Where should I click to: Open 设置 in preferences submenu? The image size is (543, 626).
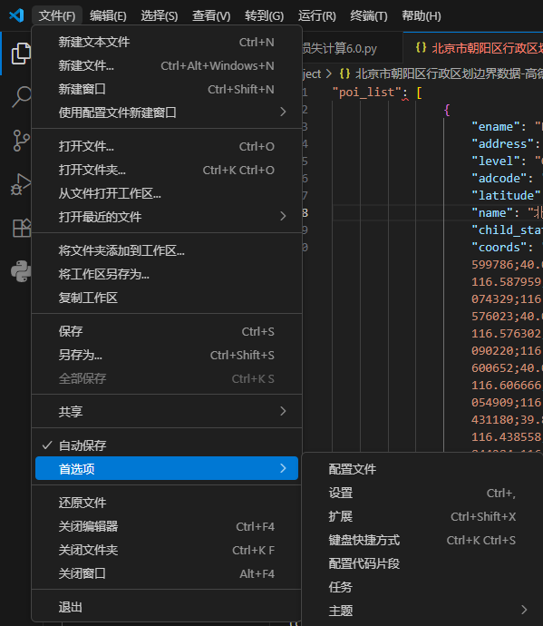click(424, 493)
